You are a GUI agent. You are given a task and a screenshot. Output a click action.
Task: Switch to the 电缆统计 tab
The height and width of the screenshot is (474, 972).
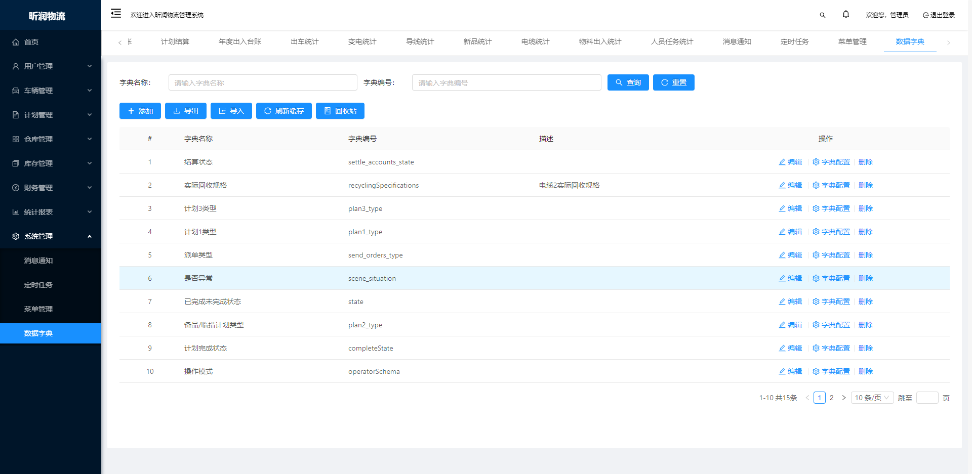(x=535, y=41)
